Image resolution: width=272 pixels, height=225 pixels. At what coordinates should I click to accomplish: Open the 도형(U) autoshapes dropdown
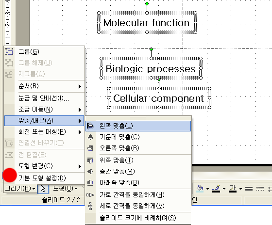click(65, 189)
